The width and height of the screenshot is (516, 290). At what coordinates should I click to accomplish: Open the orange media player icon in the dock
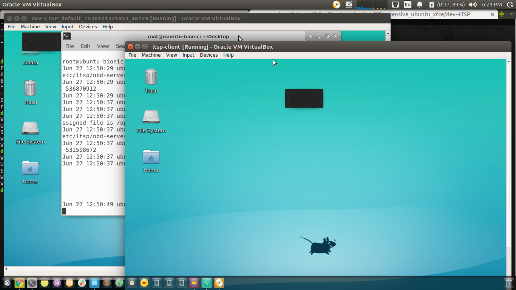(x=219, y=283)
